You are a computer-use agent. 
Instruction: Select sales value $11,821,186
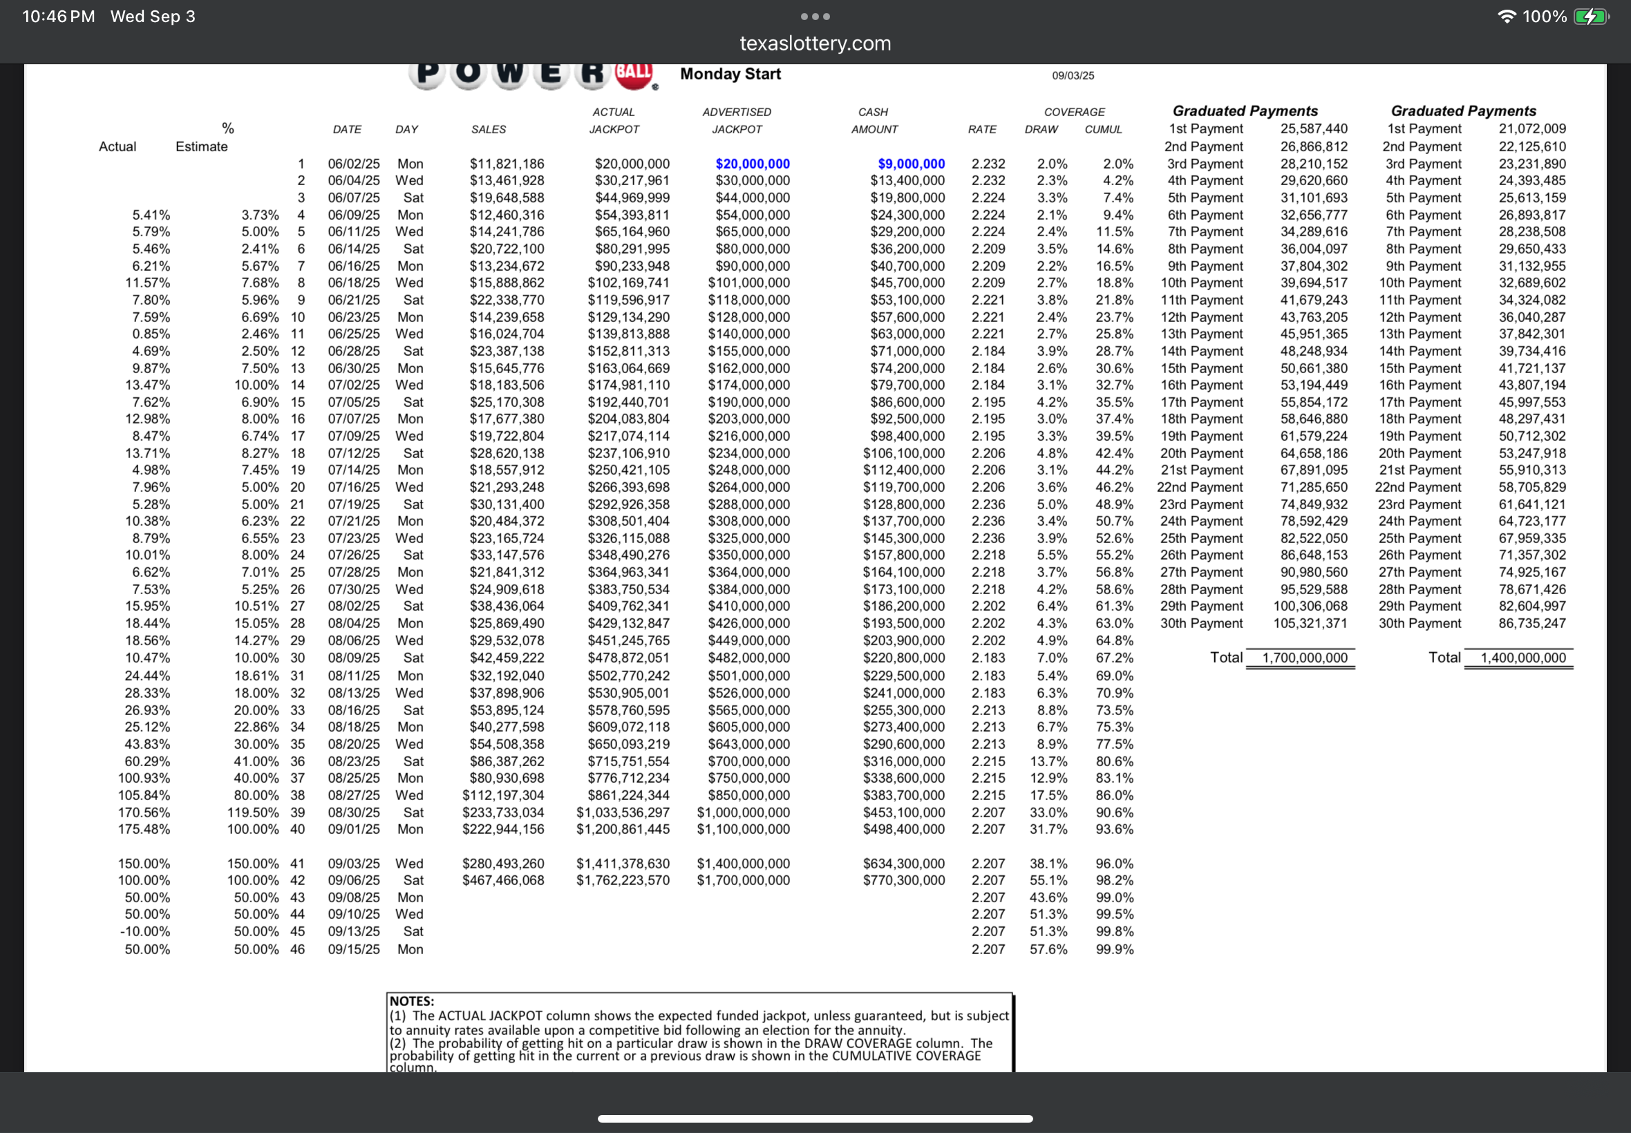coord(507,164)
